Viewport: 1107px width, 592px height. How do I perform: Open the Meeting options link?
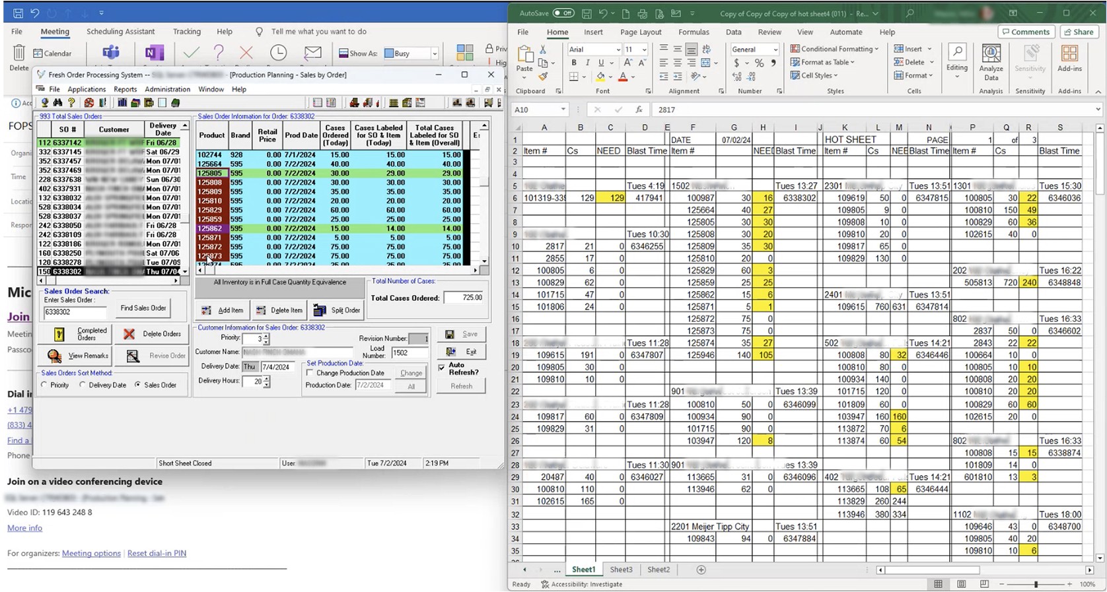pyautogui.click(x=91, y=554)
